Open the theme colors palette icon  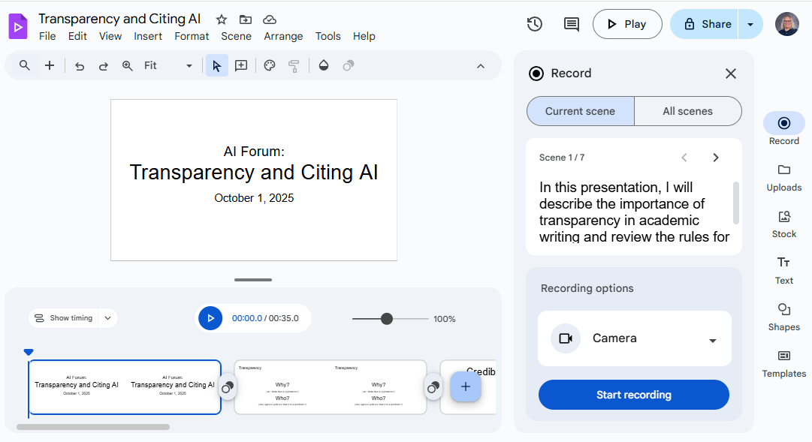[269, 65]
